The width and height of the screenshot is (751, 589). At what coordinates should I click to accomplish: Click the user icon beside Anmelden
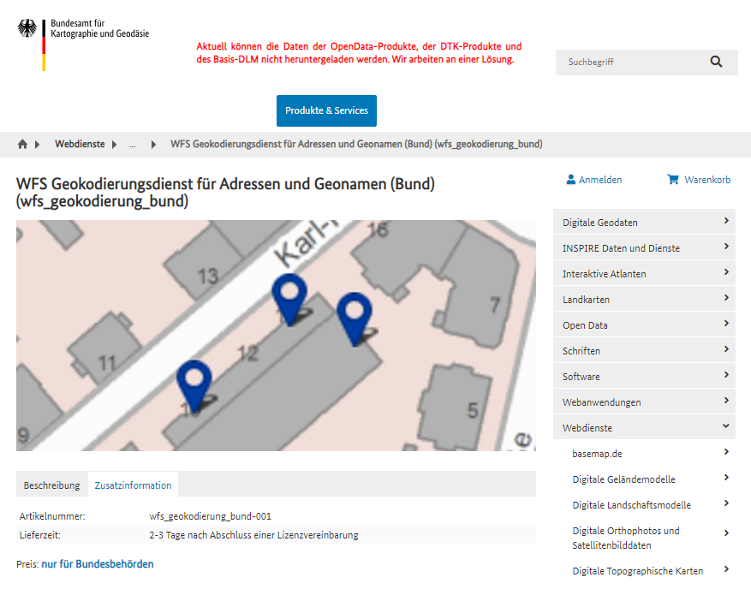point(570,180)
